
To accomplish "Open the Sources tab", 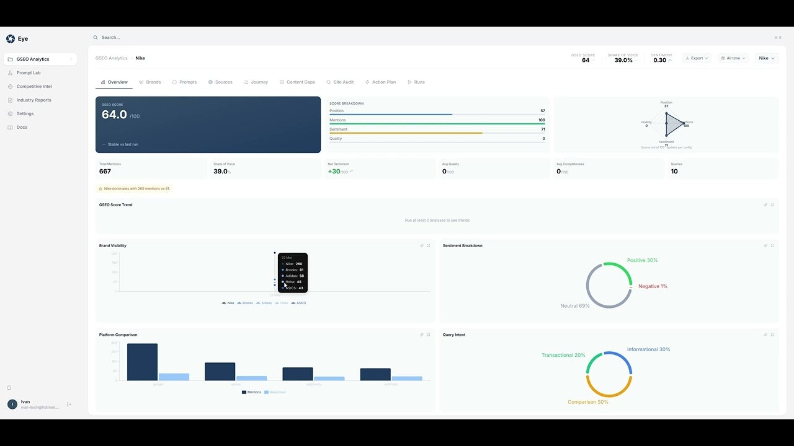I will 220,82.
